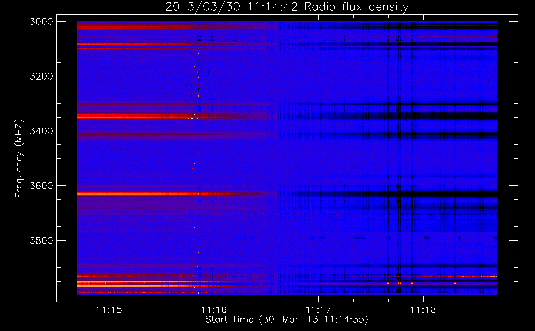Viewport: 535px width, 331px height.
Task: Click the "Frequency (MHZ)" y-axis label
Action: click(x=19, y=159)
